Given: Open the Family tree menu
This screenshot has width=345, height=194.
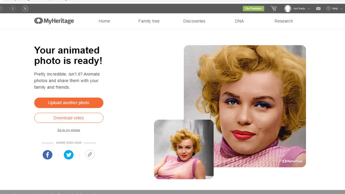Looking at the screenshot, I should tap(149, 21).
